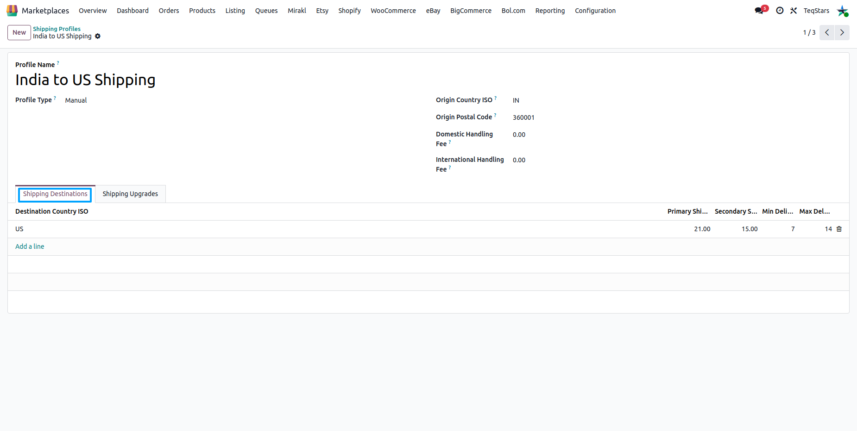The image size is (857, 431).
Task: Go to previous record arrow
Action: pos(827,32)
